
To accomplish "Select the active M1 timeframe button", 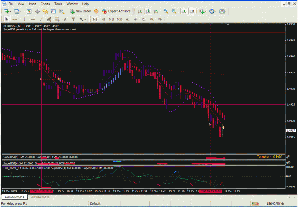I will (x=95, y=19).
